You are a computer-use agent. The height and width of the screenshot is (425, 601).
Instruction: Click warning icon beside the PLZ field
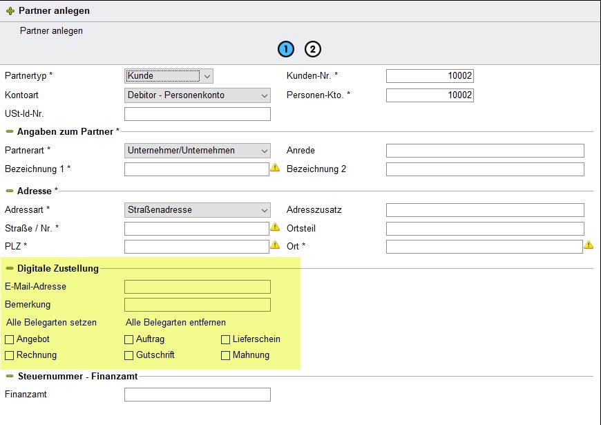tap(275, 245)
